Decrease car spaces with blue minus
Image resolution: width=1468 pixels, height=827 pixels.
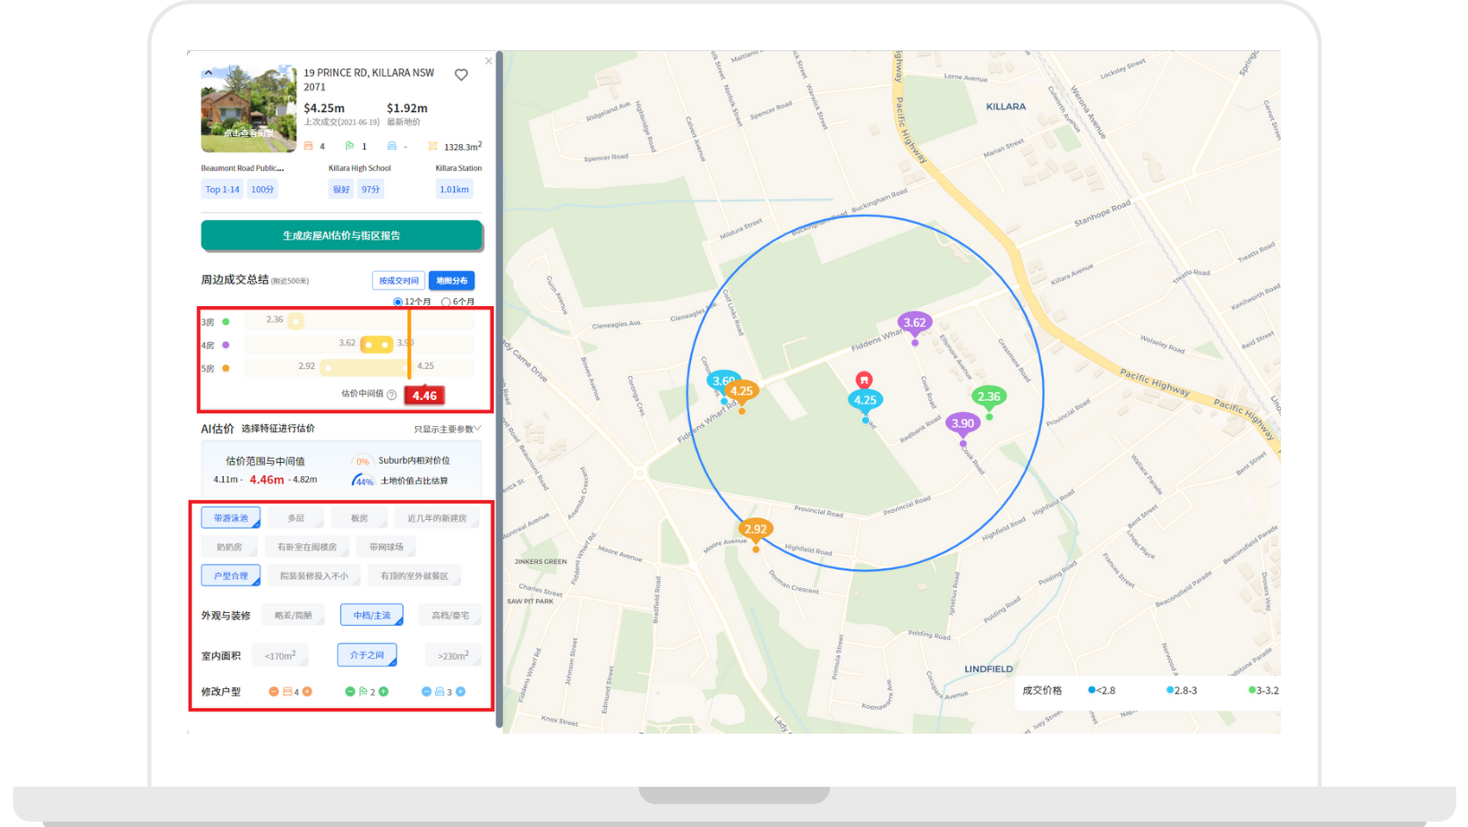[x=426, y=692]
